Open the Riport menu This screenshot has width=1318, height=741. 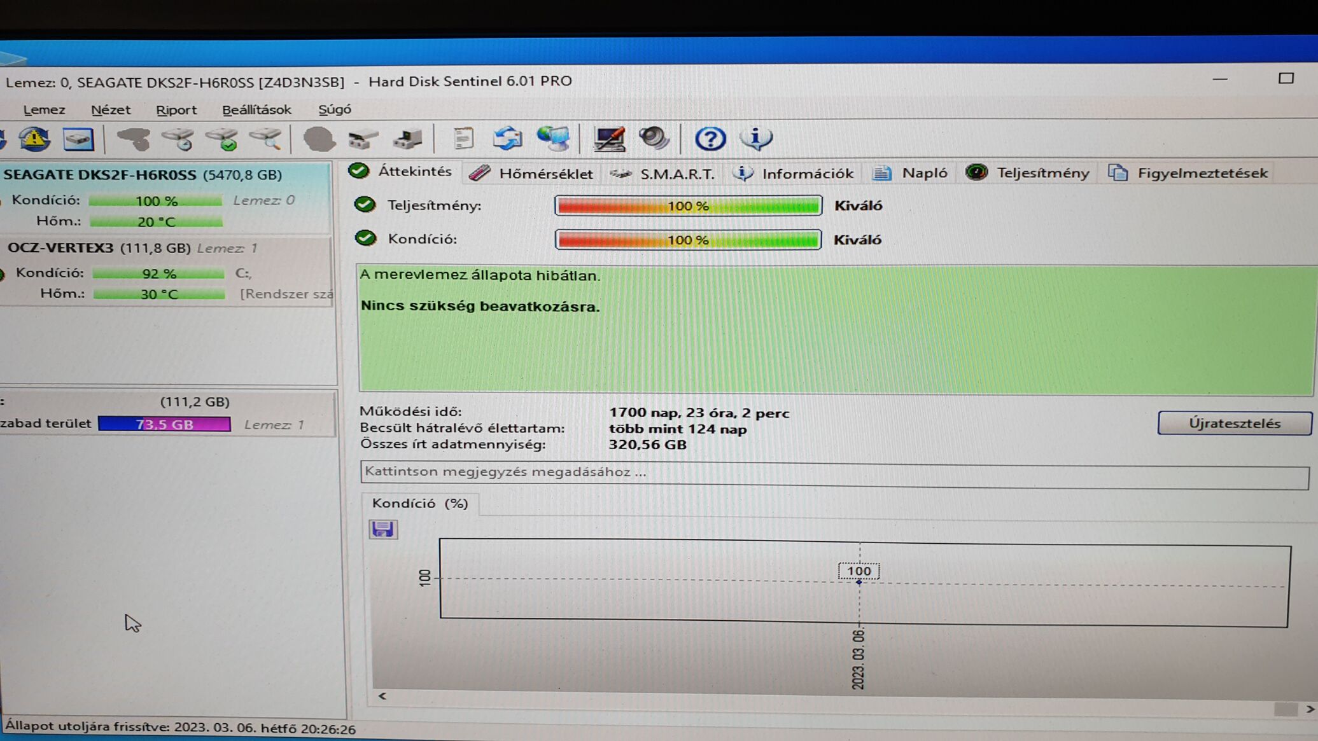click(176, 110)
